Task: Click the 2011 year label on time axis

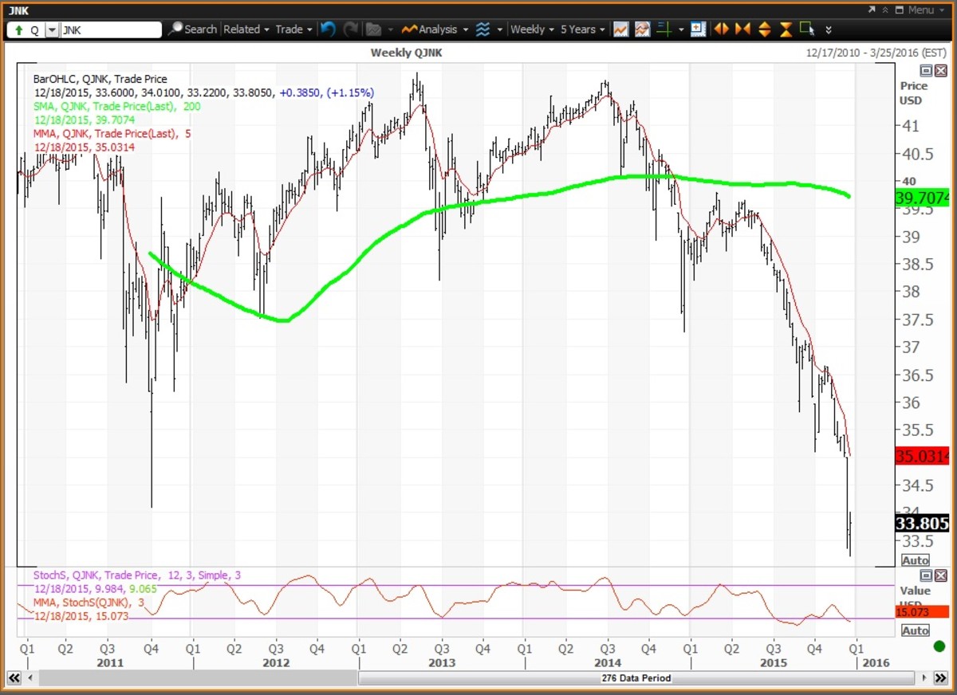Action: 108,662
